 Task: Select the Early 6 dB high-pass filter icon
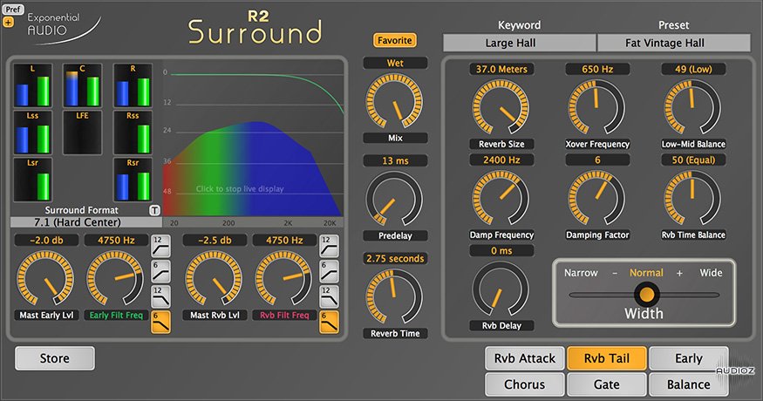click(x=160, y=272)
